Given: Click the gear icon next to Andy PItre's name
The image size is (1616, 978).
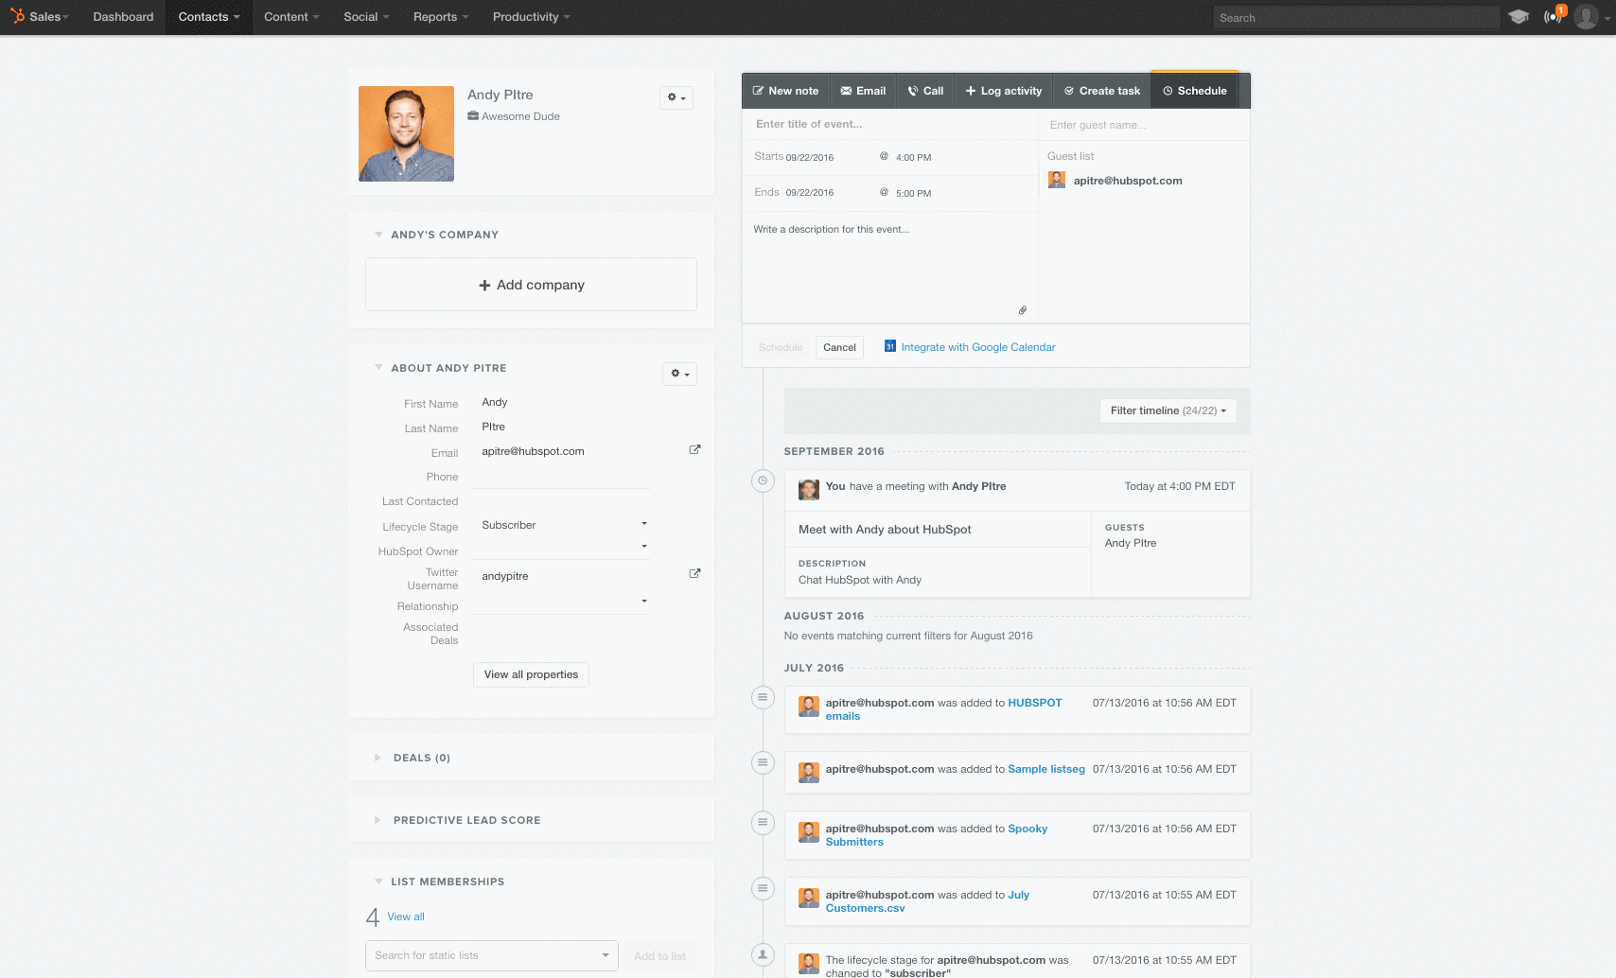Looking at the screenshot, I should click(676, 97).
